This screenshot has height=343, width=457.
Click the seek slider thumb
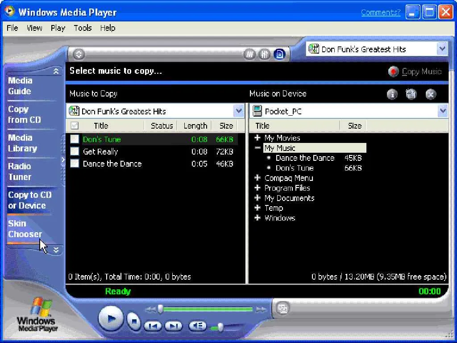160,309
